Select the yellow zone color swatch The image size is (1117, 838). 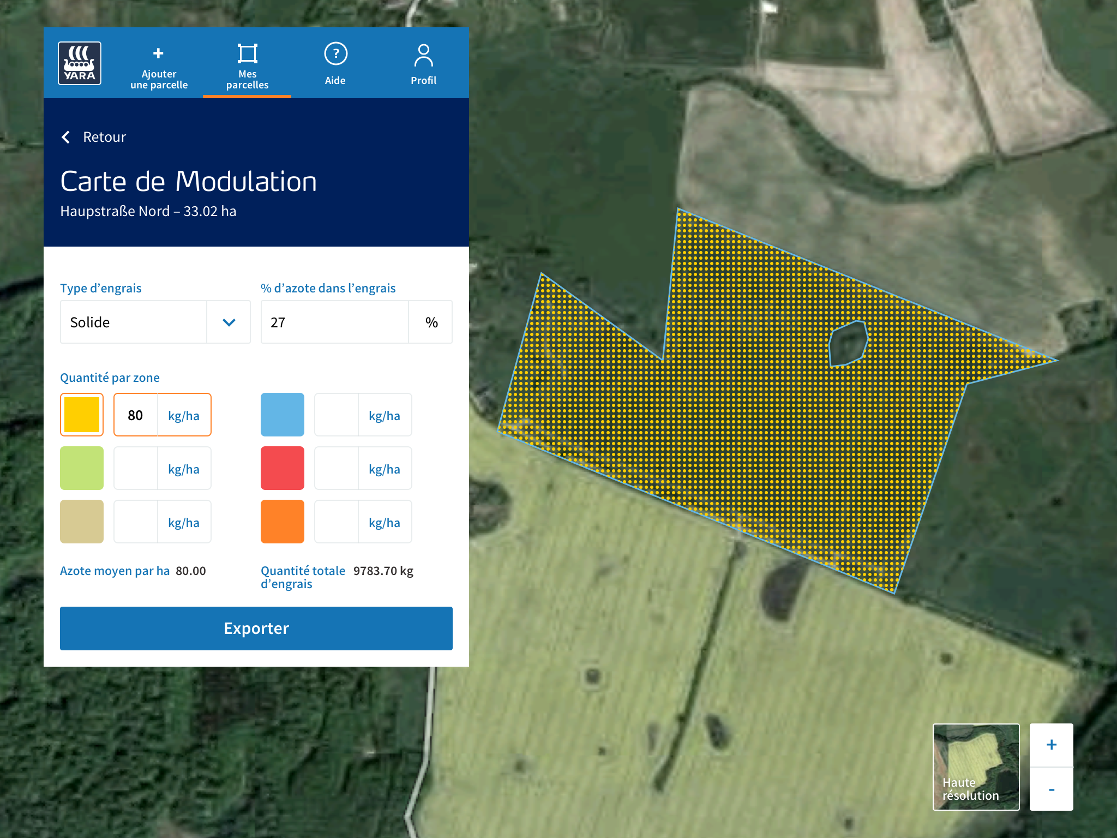pyautogui.click(x=81, y=415)
